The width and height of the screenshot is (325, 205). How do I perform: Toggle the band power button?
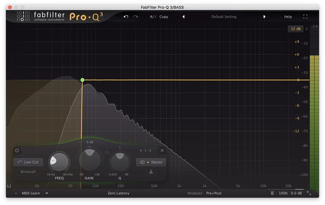17,150
